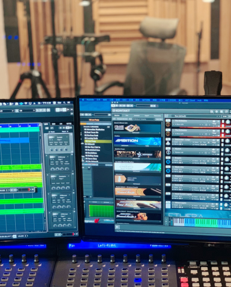Image resolution: width=231 pixels, height=287 pixels.
Task: Click Kontakt info pane play arrow button
Action: pyautogui.click(x=117, y=227)
